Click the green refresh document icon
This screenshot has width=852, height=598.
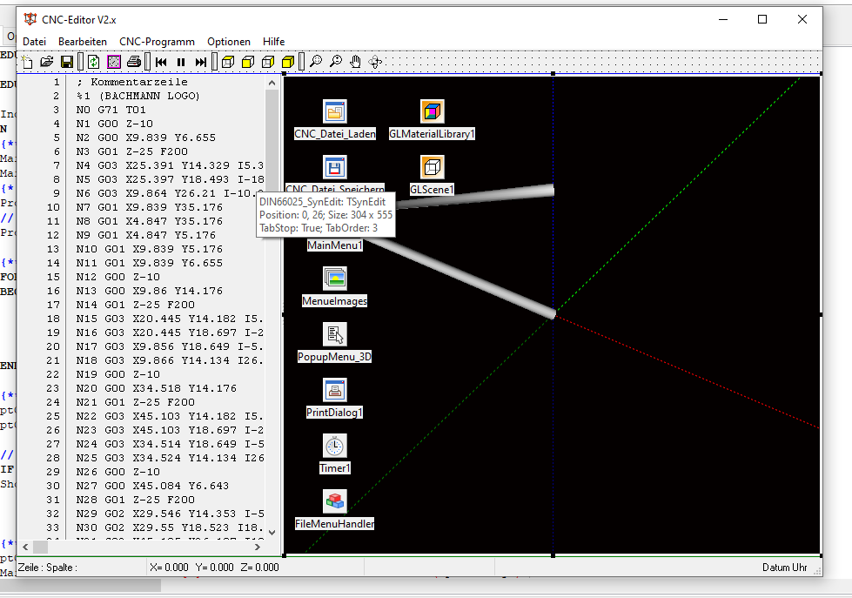point(93,62)
